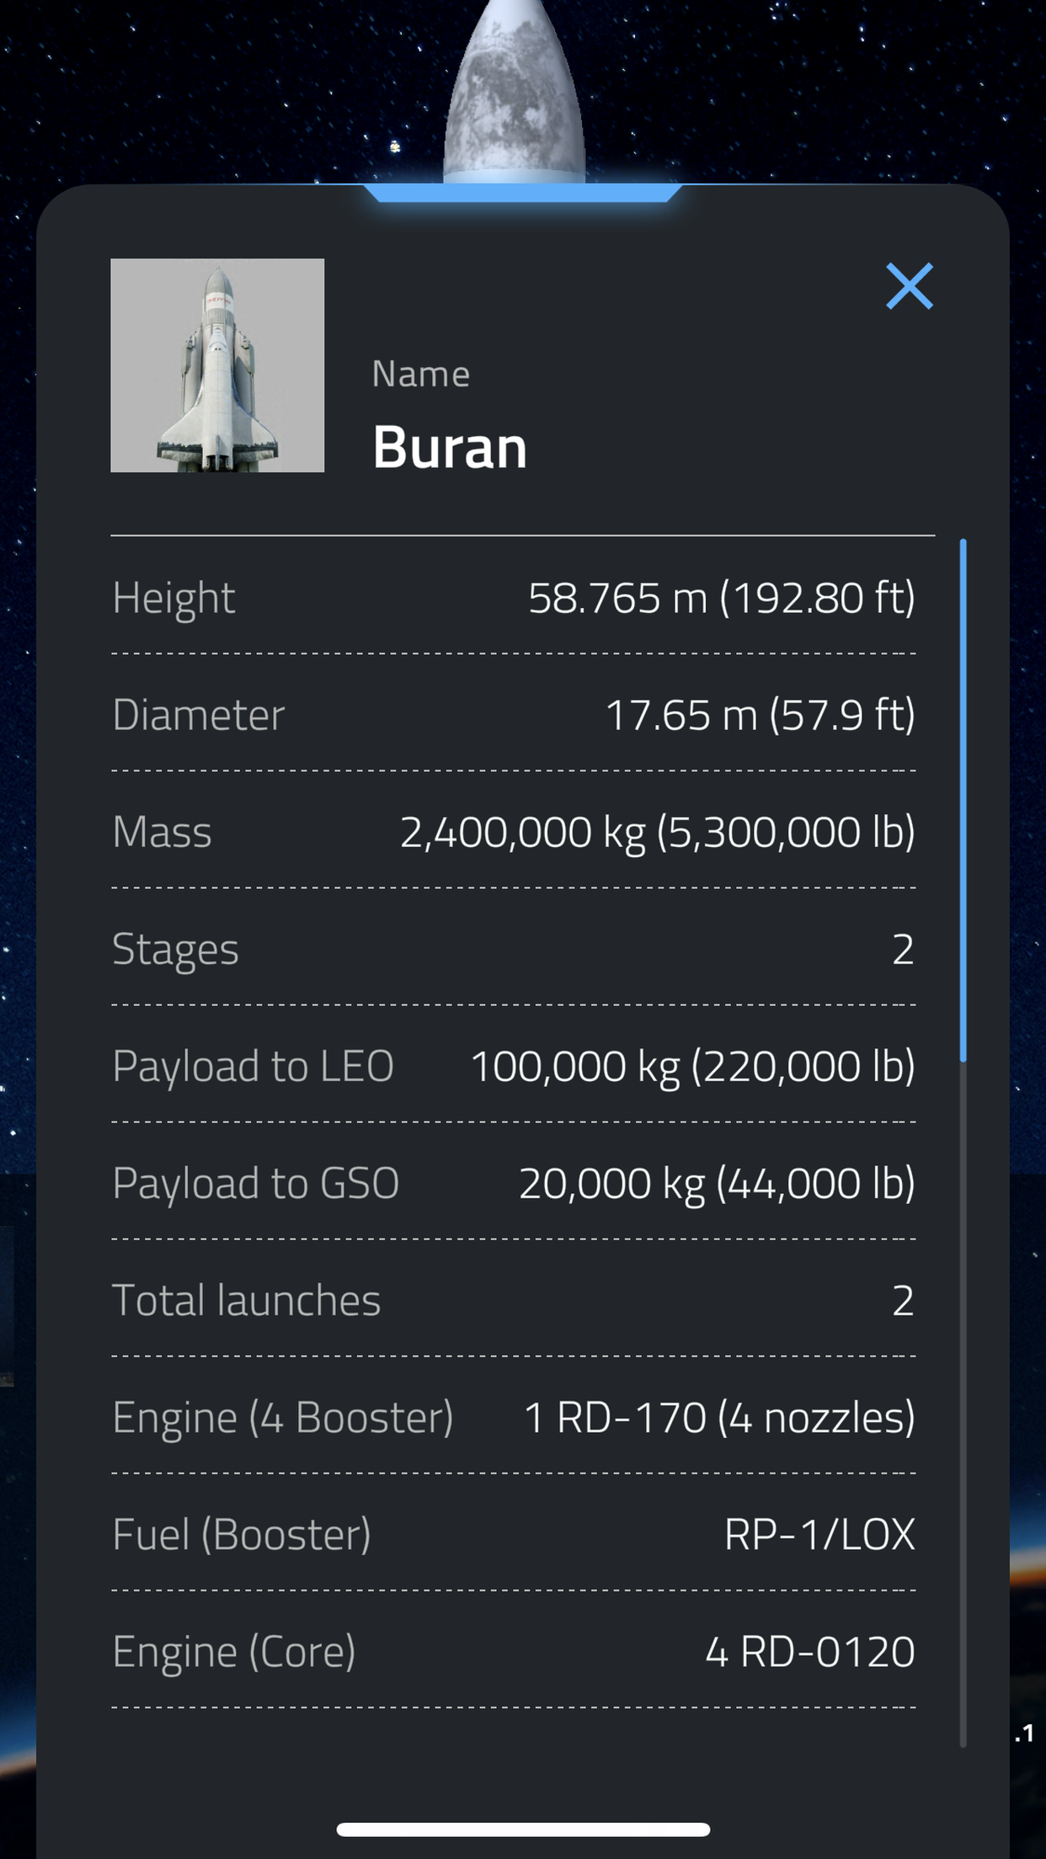The width and height of the screenshot is (1046, 1859).
Task: Close the Buran details panel
Action: click(910, 286)
